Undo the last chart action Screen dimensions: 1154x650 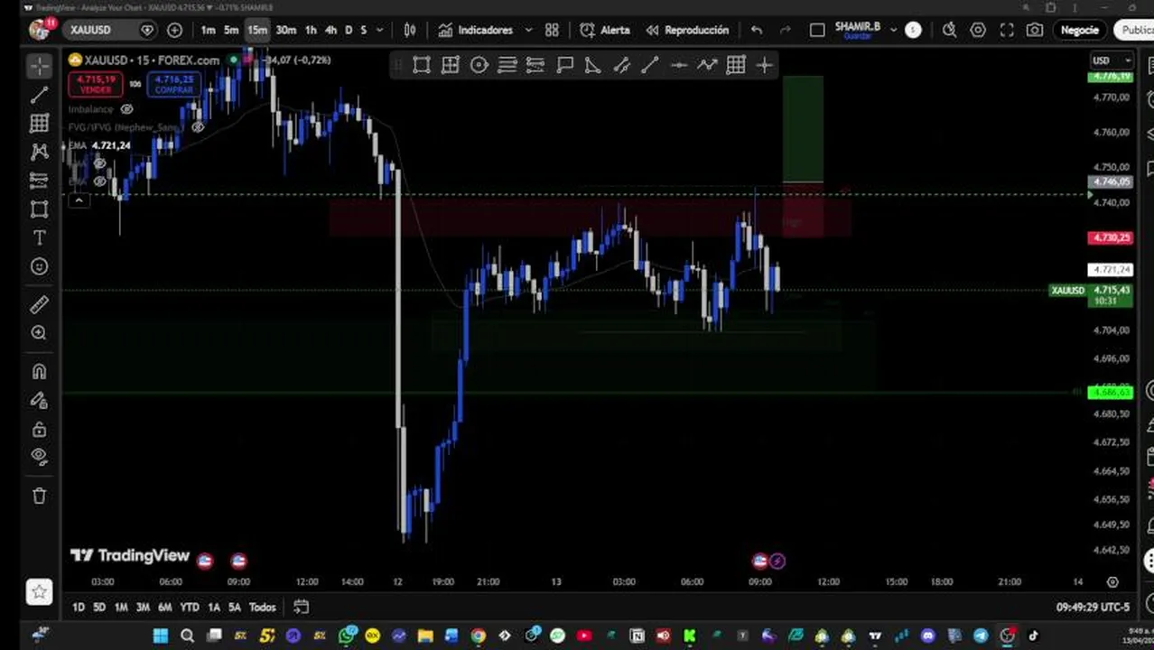pyautogui.click(x=757, y=30)
